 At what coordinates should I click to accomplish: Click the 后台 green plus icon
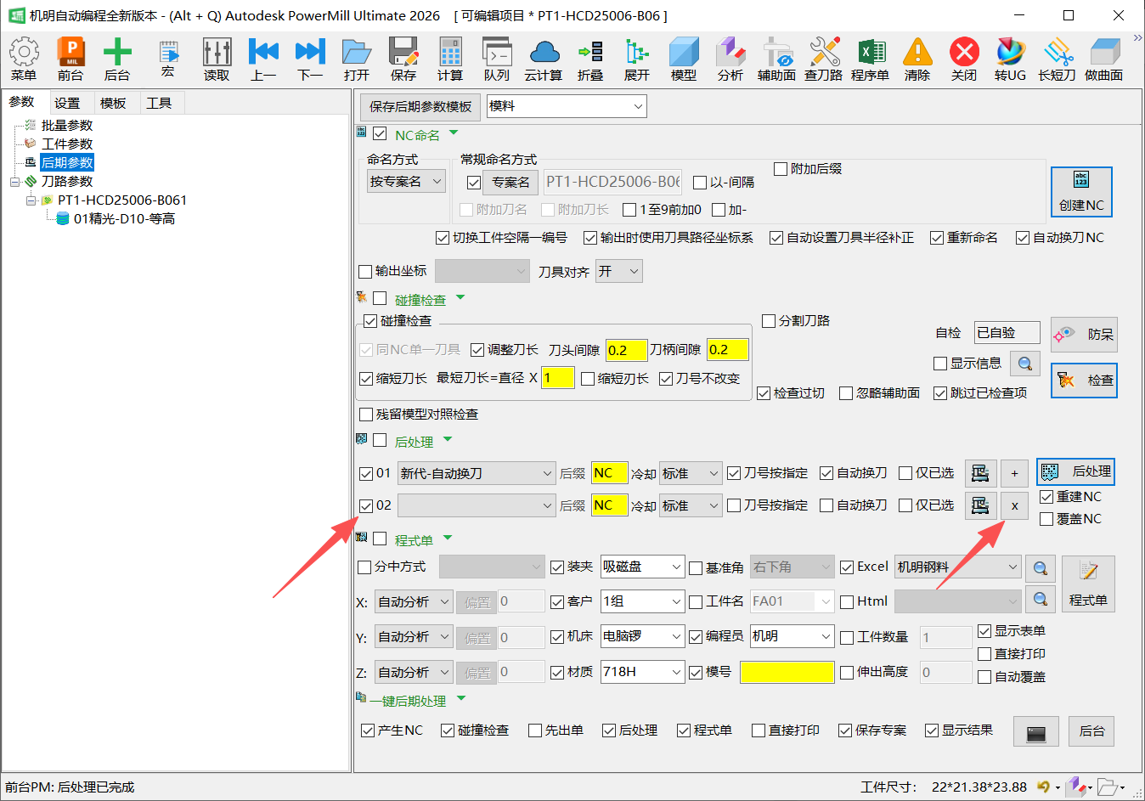[x=117, y=59]
